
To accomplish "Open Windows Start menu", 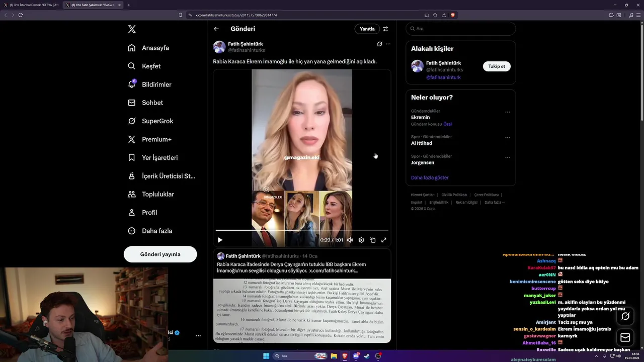I will (266, 356).
